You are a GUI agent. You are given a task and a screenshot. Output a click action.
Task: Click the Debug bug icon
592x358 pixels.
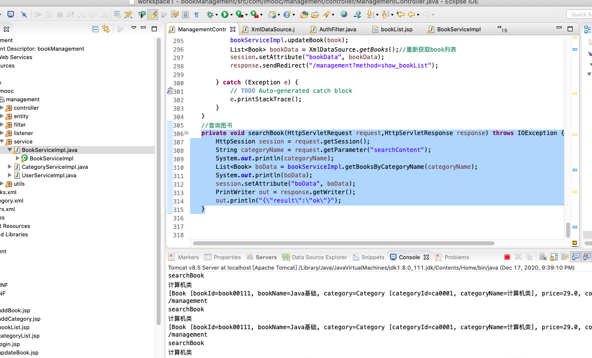pos(210,14)
